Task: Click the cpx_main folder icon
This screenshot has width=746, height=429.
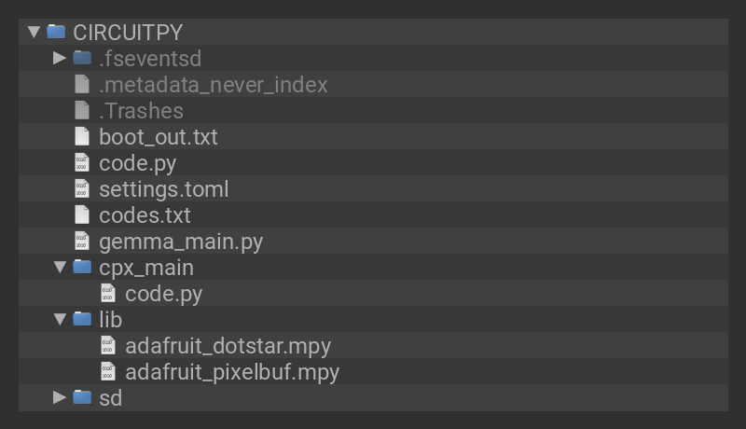Action: [x=82, y=267]
